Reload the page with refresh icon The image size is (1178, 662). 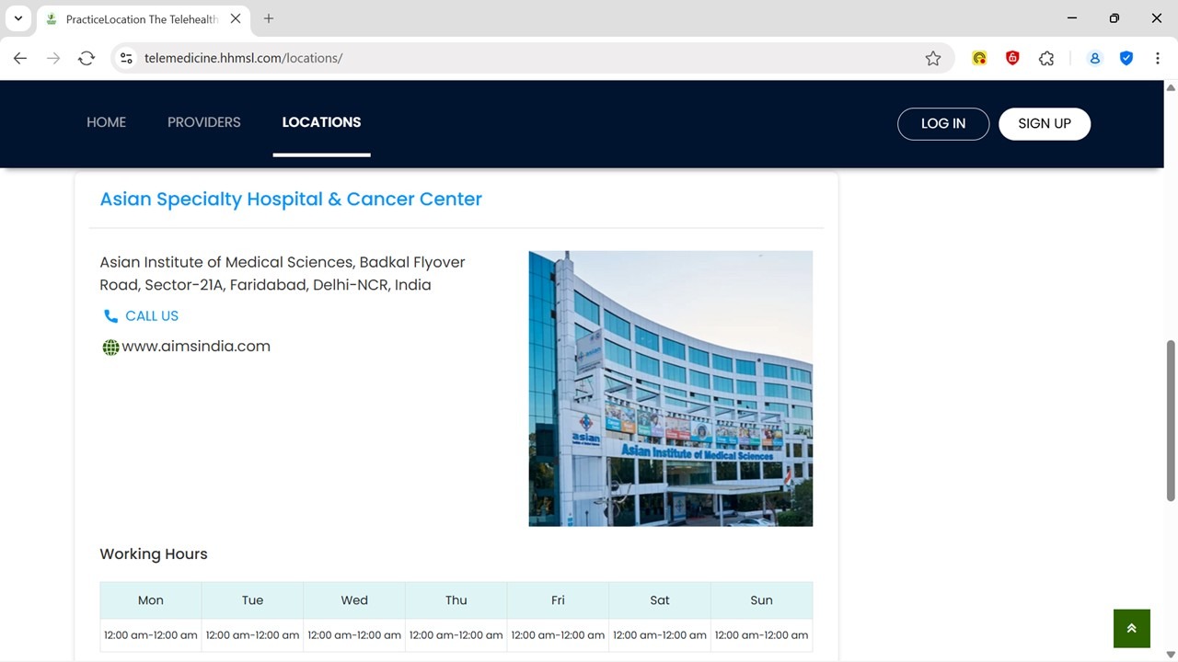[87, 58]
